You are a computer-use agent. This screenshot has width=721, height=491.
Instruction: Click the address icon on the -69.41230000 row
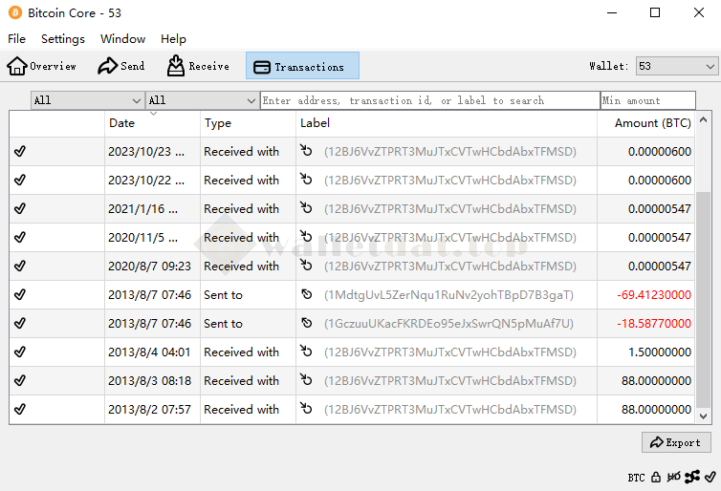click(x=307, y=294)
